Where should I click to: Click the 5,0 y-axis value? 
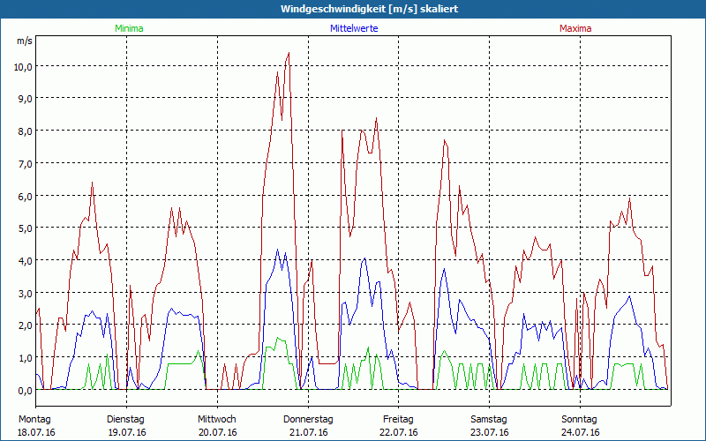point(26,228)
